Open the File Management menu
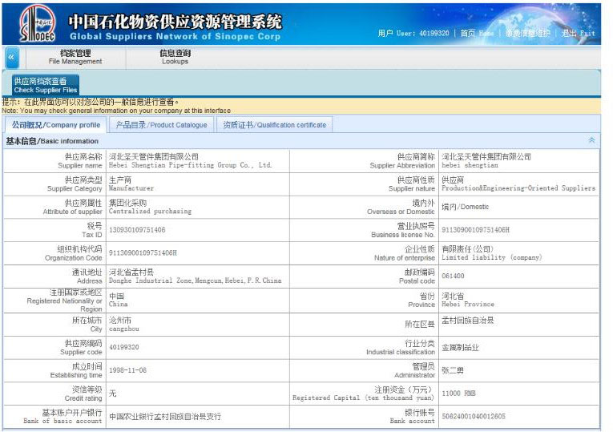This screenshot has width=613, height=432. pyautogui.click(x=75, y=57)
